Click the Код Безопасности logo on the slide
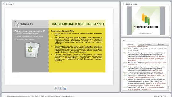Image resolution: width=172 pixels, height=97 pixels. coord(24,24)
